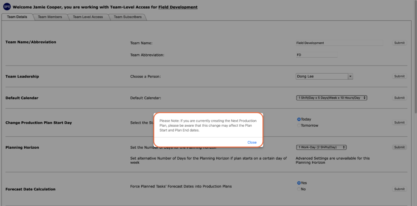Click the 'Forecast Date Calculation' heading

click(30, 189)
